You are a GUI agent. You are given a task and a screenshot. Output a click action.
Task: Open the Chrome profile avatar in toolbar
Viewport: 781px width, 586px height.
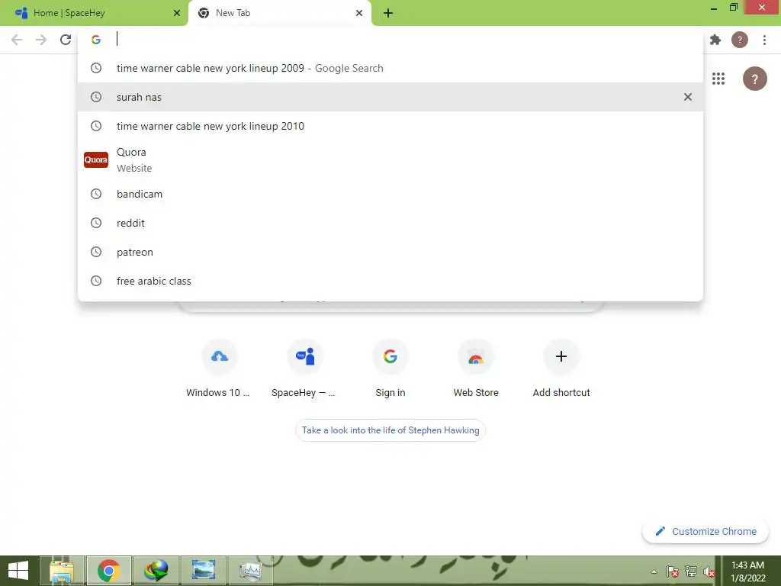tap(740, 40)
